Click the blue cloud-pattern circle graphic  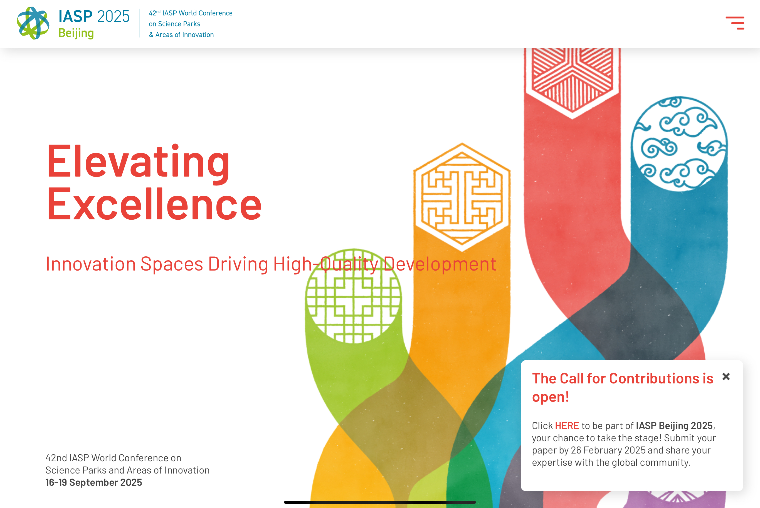coord(679,143)
